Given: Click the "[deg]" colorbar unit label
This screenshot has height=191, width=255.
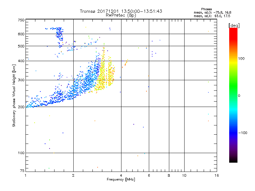Looking at the screenshot, I should coord(234,25).
